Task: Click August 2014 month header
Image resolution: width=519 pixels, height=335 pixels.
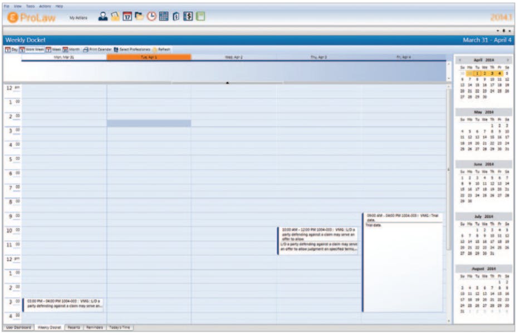Action: [x=483, y=269]
